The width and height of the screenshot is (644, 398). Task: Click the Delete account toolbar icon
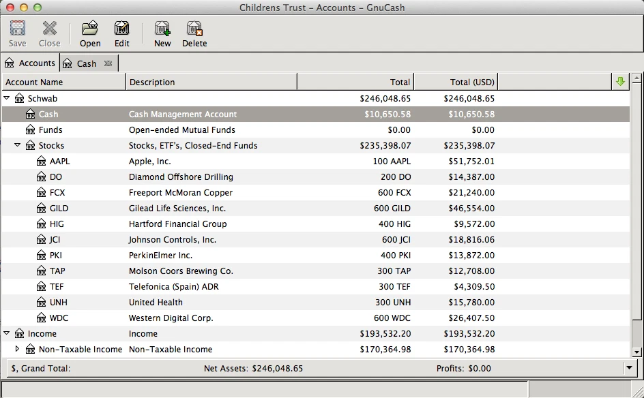tap(194, 29)
